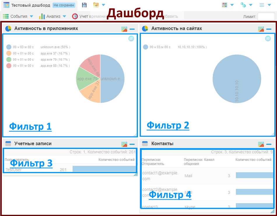
Task: Open the gear settings icon in top right
Action: point(243,5)
